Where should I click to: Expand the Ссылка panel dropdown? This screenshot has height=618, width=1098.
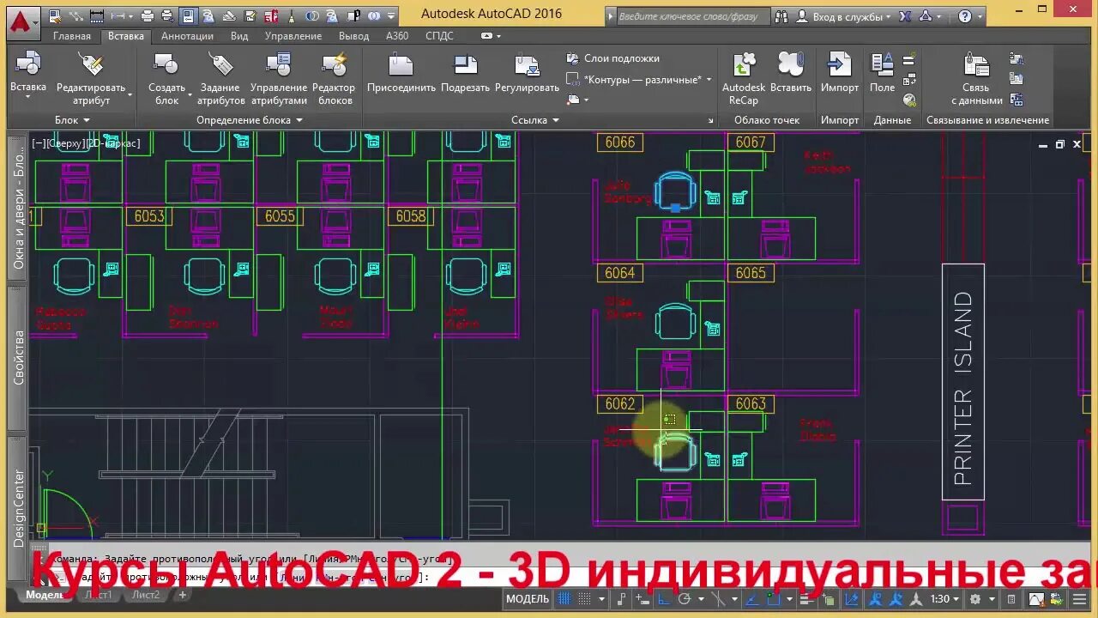[x=535, y=120]
